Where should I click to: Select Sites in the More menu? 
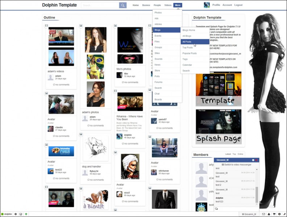[x=167, y=53]
